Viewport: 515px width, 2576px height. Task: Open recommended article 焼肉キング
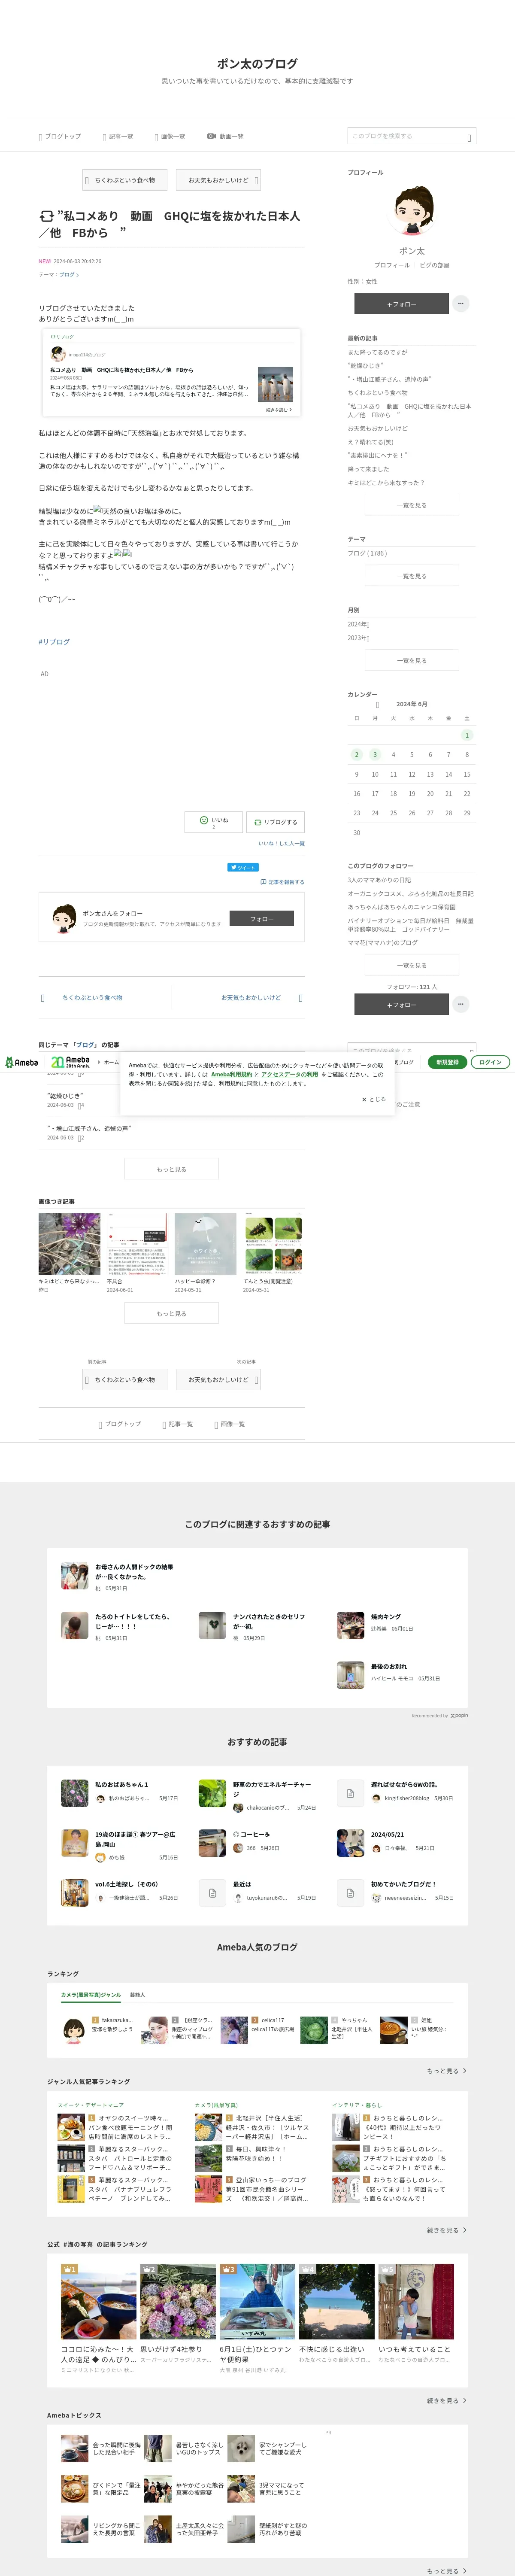click(385, 1617)
